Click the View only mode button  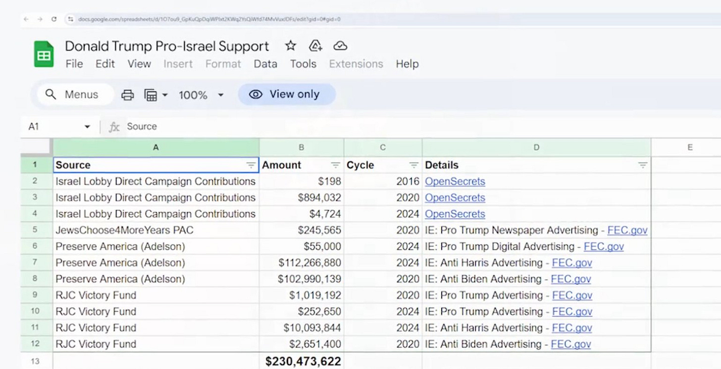pos(287,94)
